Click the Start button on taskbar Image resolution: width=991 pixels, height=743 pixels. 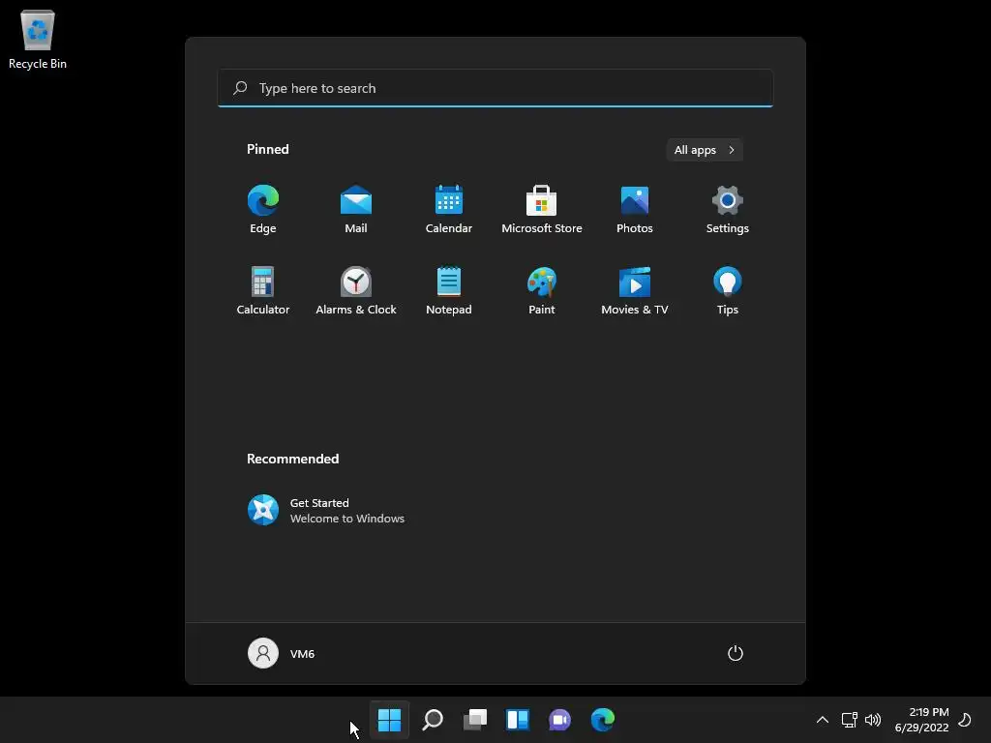[389, 719]
